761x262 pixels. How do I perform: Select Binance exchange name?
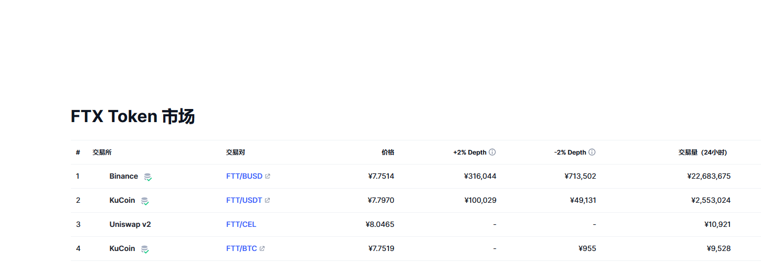[124, 177]
